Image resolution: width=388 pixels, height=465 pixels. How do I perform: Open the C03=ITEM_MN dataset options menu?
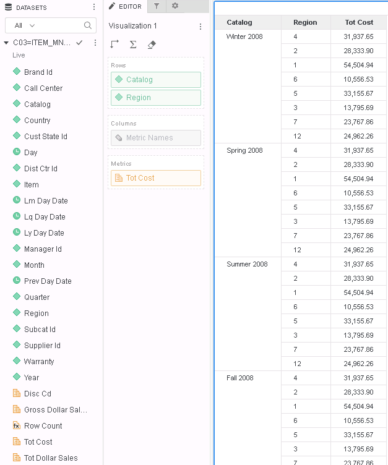tap(95, 43)
